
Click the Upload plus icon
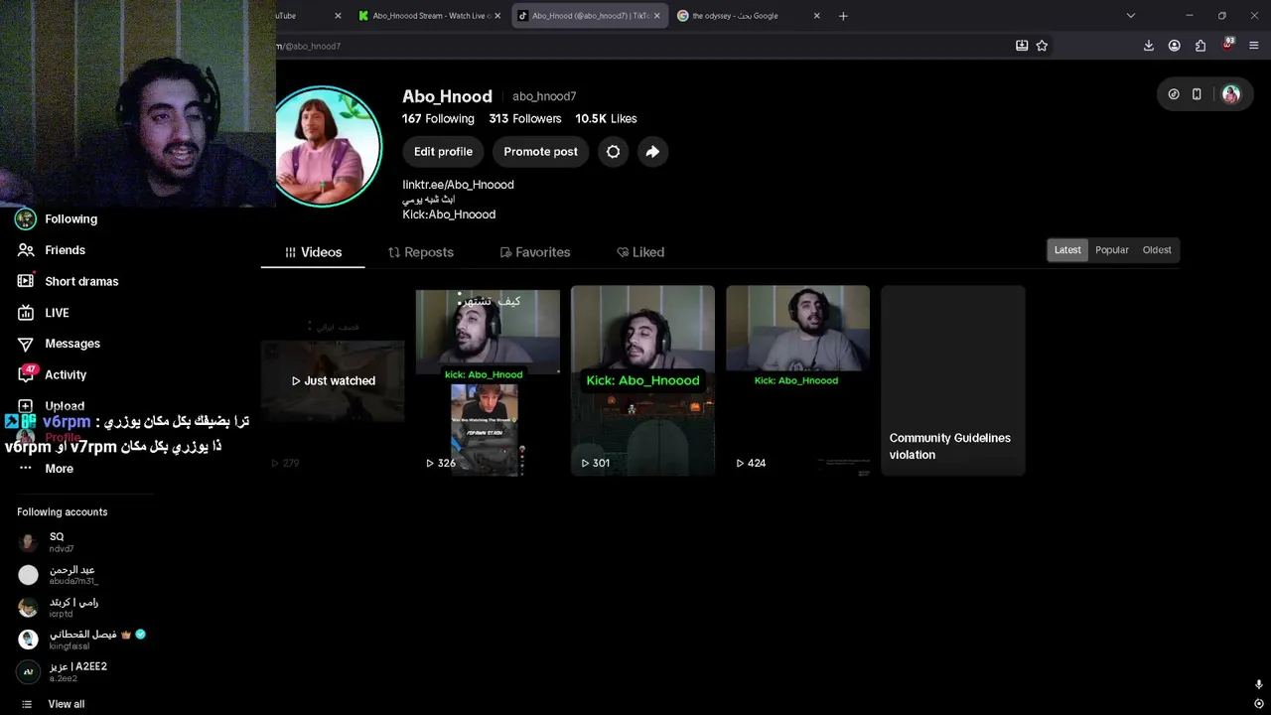pyautogui.click(x=26, y=406)
